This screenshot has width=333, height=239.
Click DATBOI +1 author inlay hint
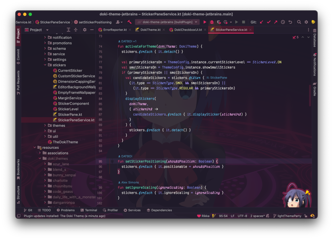127,41
